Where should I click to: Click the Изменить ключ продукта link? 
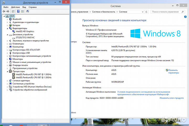click(171, 98)
